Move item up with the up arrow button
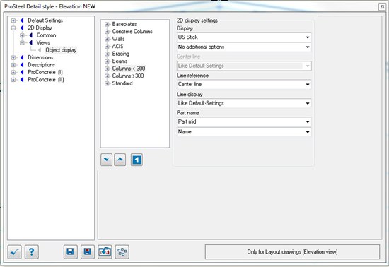 pos(120,160)
